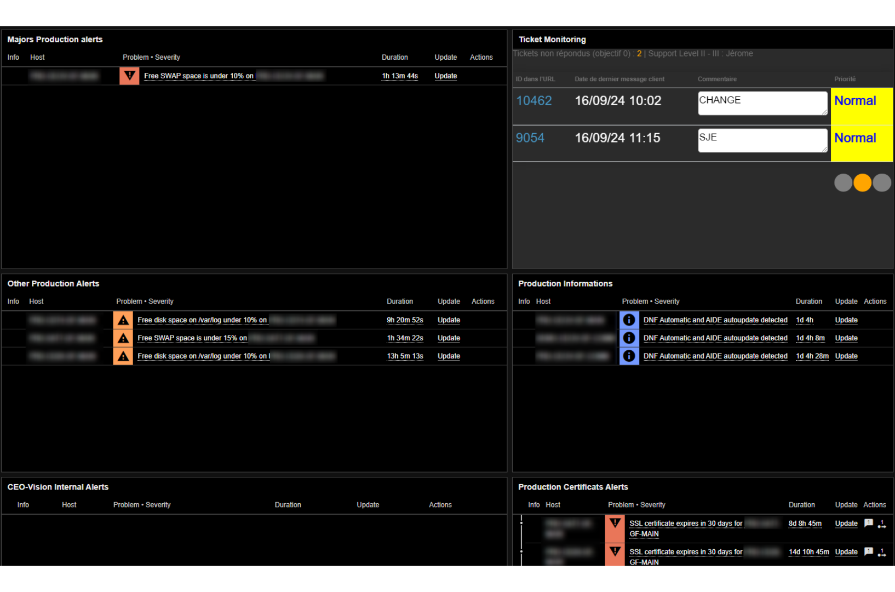Sort Other Production Alerts by Duration header

(x=399, y=301)
